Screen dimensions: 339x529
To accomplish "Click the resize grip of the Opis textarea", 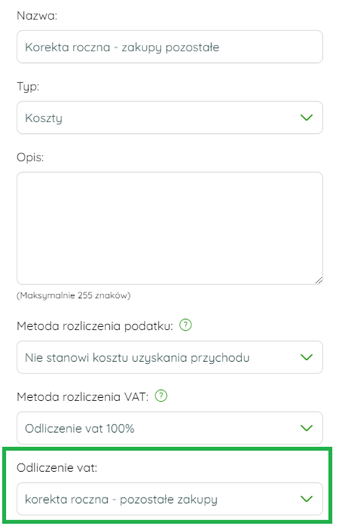I will pos(319,280).
